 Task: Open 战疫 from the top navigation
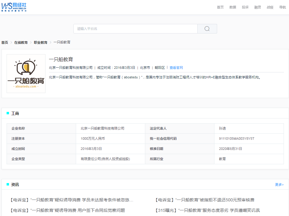[270, 7]
